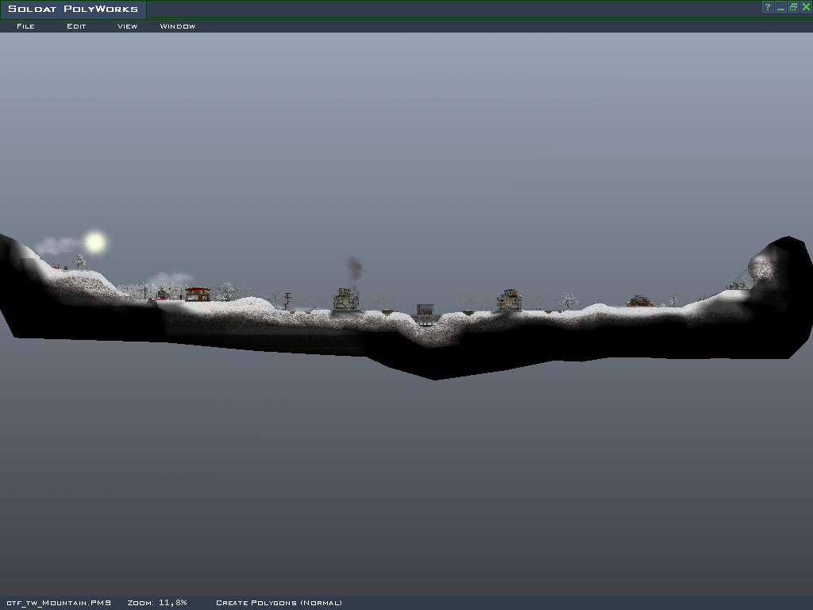Minimize the PolyWorks window
This screenshot has width=813, height=610.
pos(780,7)
